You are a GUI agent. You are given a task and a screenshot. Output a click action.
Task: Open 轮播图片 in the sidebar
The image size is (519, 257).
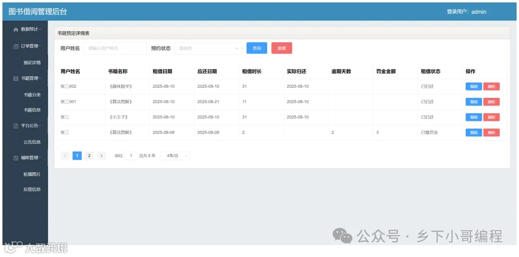coord(32,174)
